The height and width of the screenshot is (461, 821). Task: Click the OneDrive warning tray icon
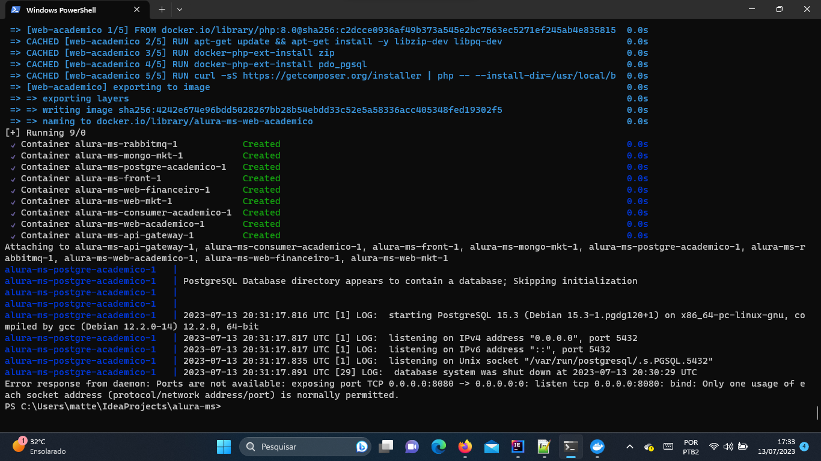click(x=649, y=447)
